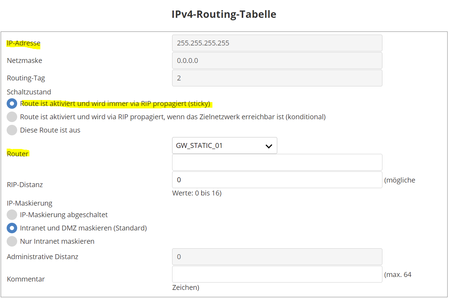
Task: Click the Schaltzustand section label
Action: click(29, 92)
